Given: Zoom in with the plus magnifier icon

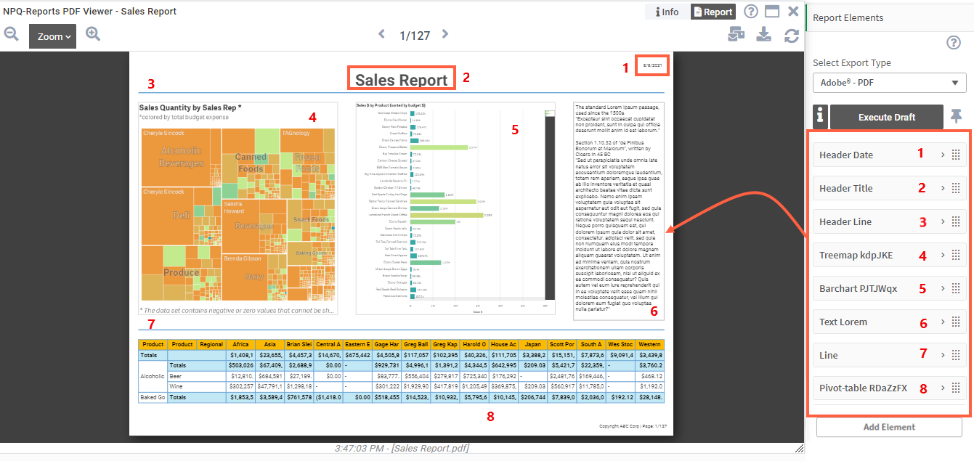Looking at the screenshot, I should click(93, 34).
